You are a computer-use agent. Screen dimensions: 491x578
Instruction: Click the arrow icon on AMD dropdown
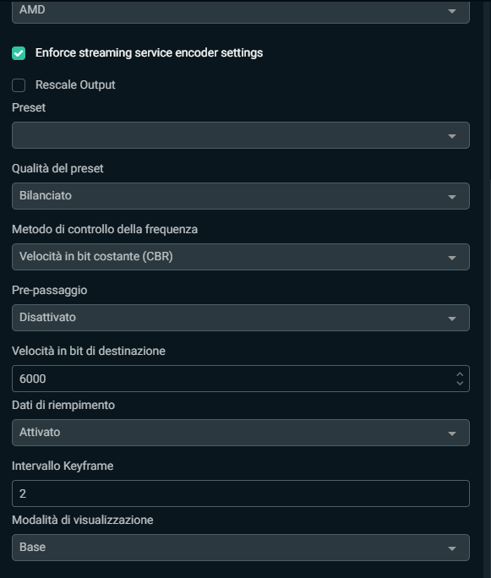pos(452,11)
